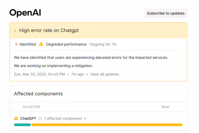Click the Degraded performance warning triangle
Viewport: 199px width, 133px height.
tap(41, 44)
